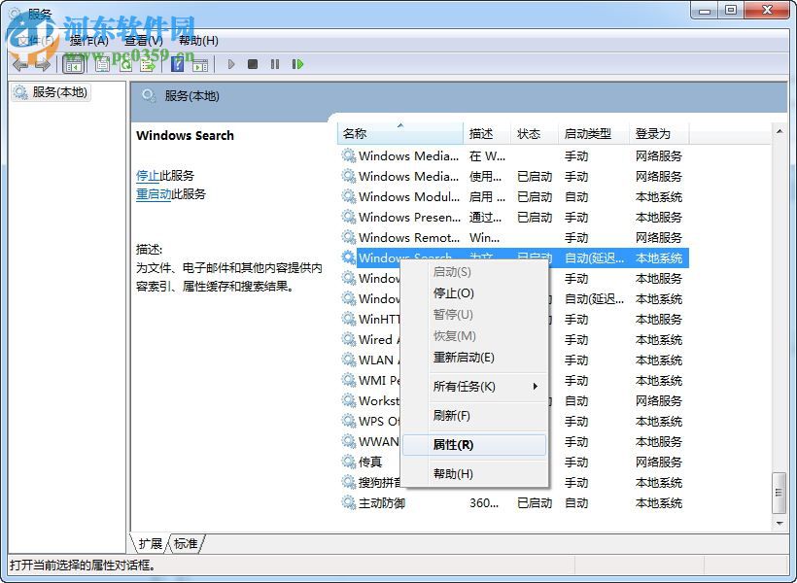797x583 pixels.
Task: Open Help with the blue question mark icon
Action: coord(177,64)
